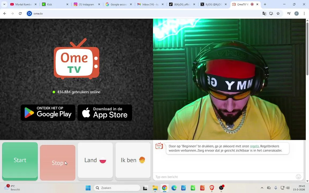The width and height of the screenshot is (309, 193).
Task: Switch to the Mortal Kombat YouTube tab
Action: point(23,4)
